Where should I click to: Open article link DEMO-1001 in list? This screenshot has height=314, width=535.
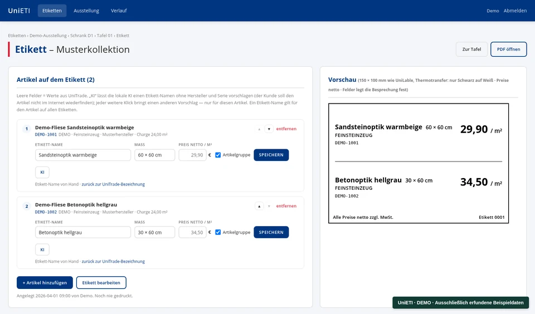(46, 135)
